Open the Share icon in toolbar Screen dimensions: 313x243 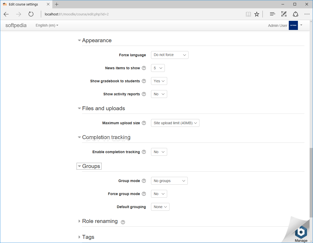pyautogui.click(x=296, y=14)
